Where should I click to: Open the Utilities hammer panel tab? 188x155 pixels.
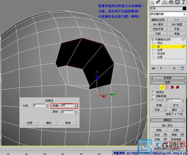pyautogui.click(x=184, y=2)
